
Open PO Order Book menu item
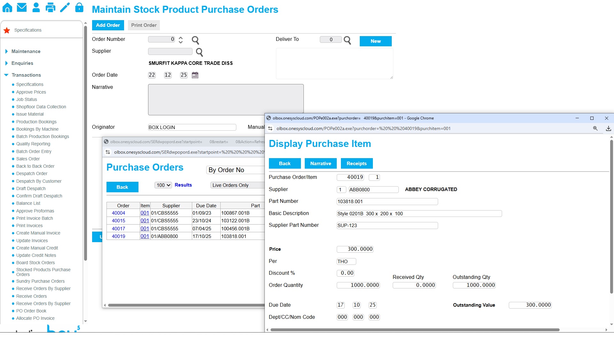(31, 311)
